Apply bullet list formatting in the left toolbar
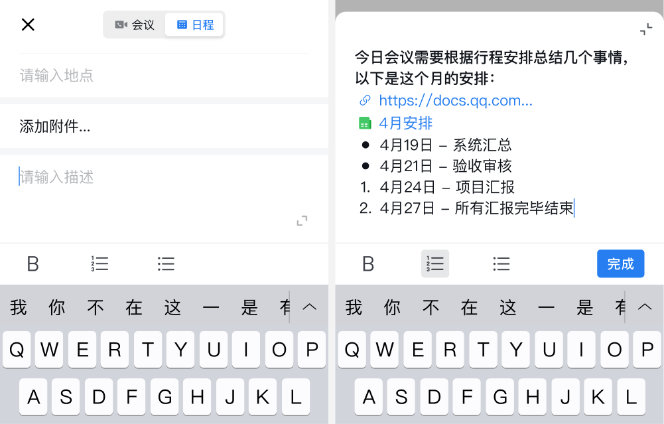The width and height of the screenshot is (664, 424). (x=165, y=263)
